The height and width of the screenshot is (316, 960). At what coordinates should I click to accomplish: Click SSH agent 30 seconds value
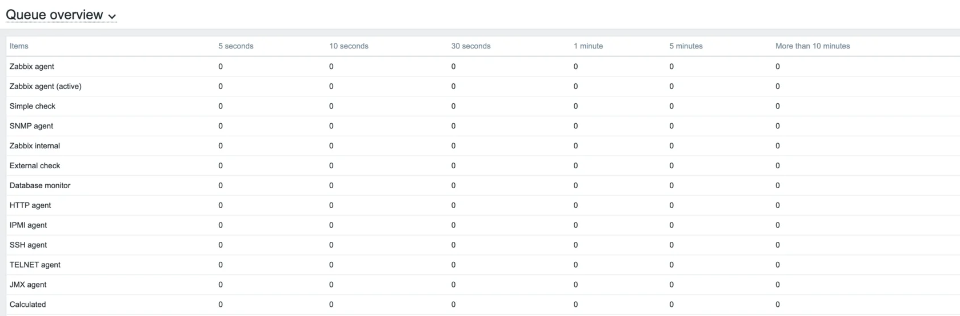(454, 245)
